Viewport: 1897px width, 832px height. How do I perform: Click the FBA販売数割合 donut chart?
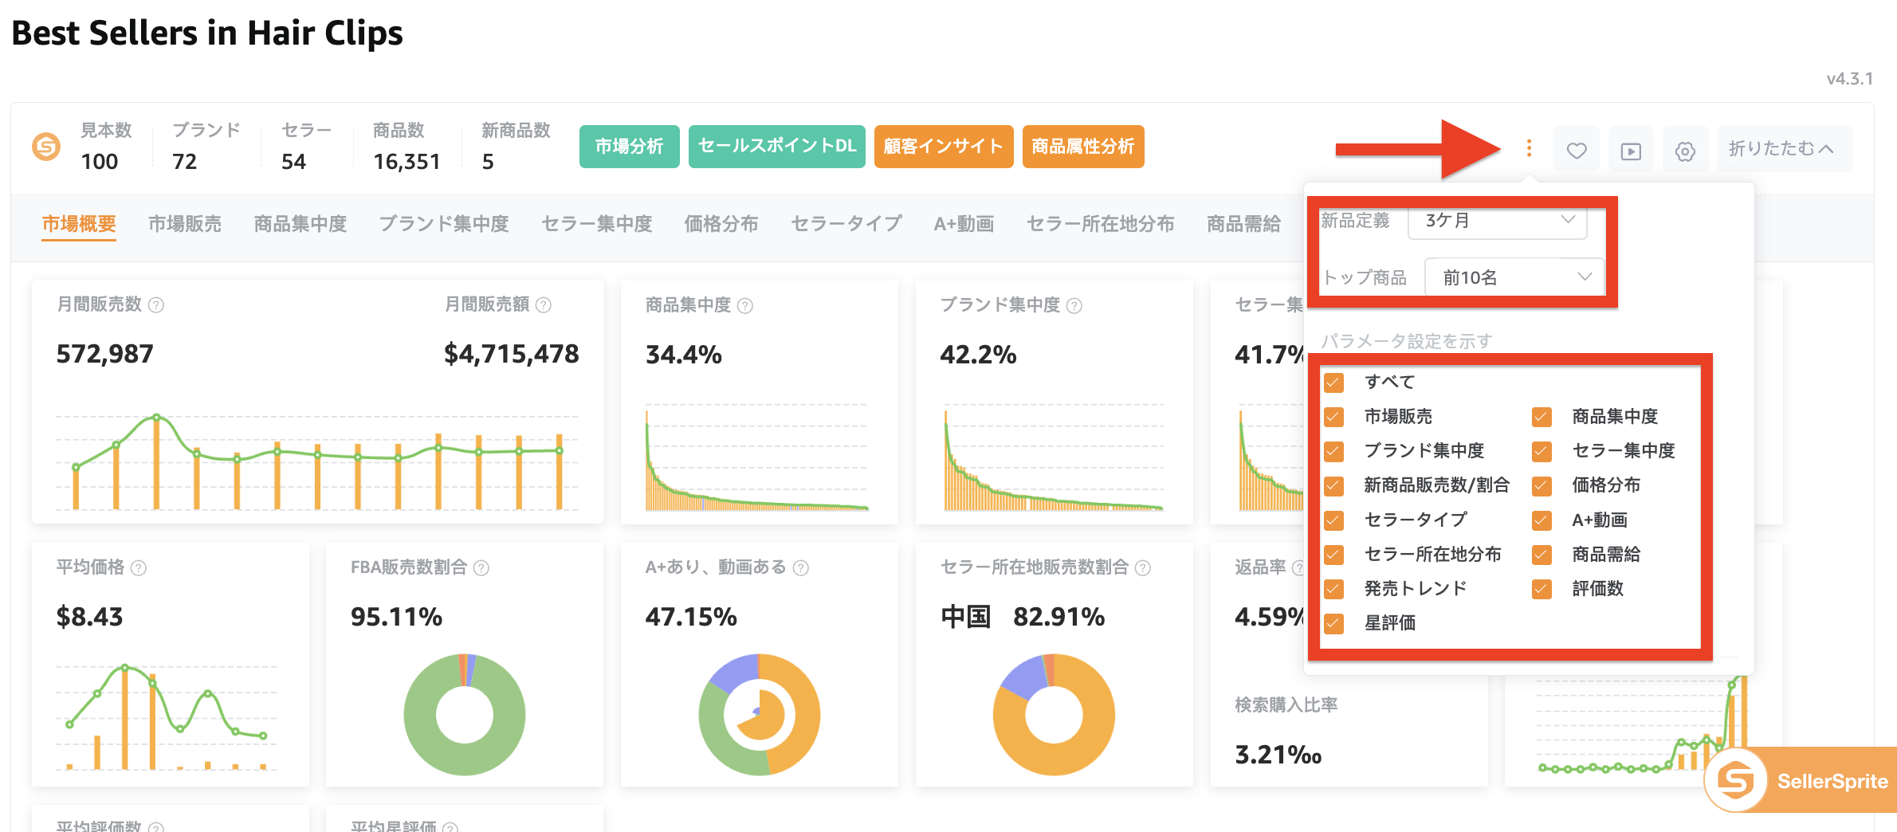point(465,715)
